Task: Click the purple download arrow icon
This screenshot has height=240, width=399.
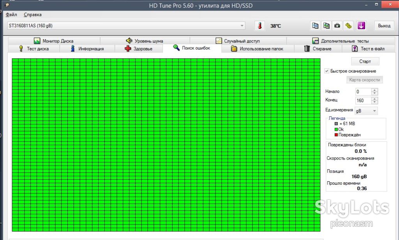Action: pos(361,26)
